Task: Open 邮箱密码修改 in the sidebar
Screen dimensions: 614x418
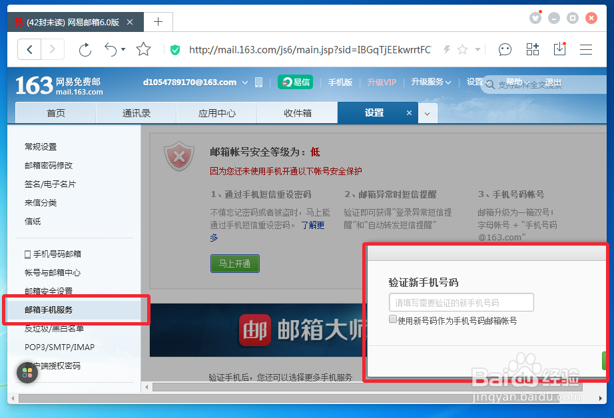Action: click(x=49, y=166)
